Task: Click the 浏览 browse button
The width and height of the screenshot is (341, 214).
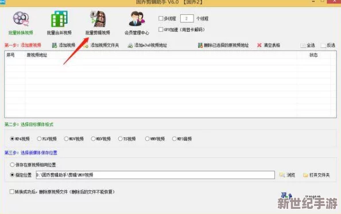Action: tap(287, 175)
